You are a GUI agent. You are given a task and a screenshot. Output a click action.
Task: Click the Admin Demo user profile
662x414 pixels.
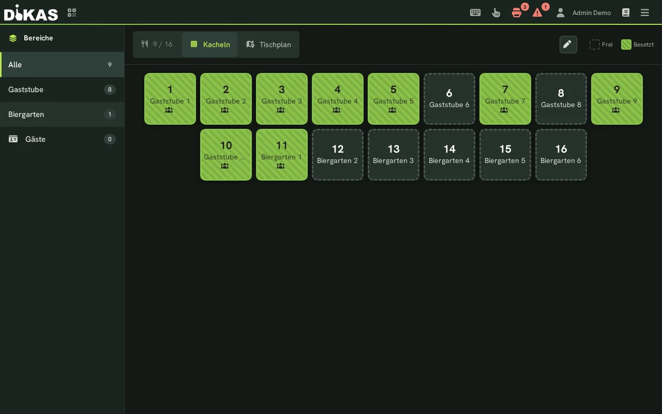583,12
